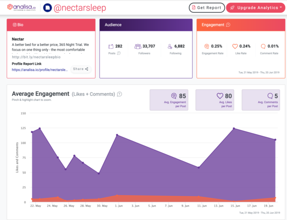Click the purple data point above 1. Jun

point(117,135)
